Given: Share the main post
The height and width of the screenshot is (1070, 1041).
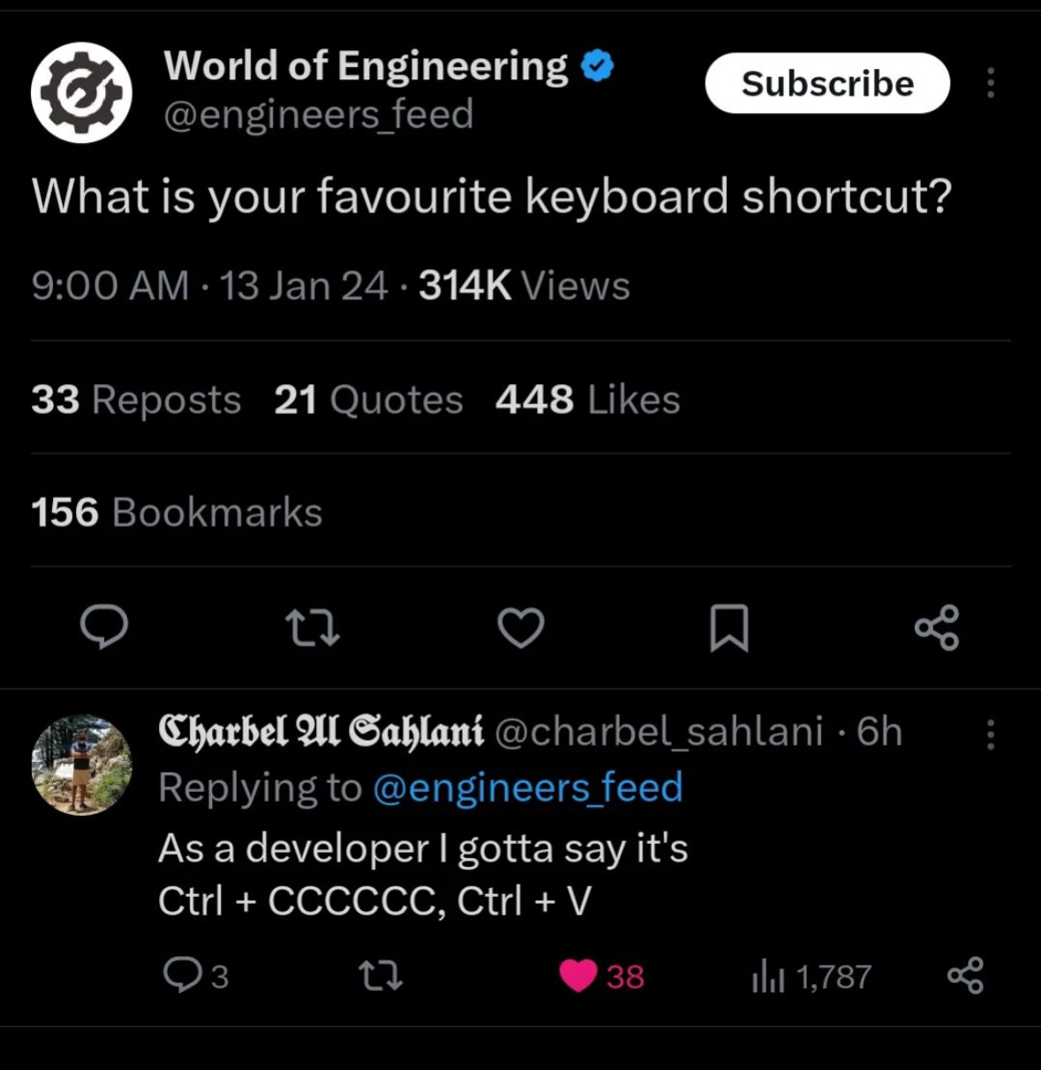Looking at the screenshot, I should click(937, 628).
